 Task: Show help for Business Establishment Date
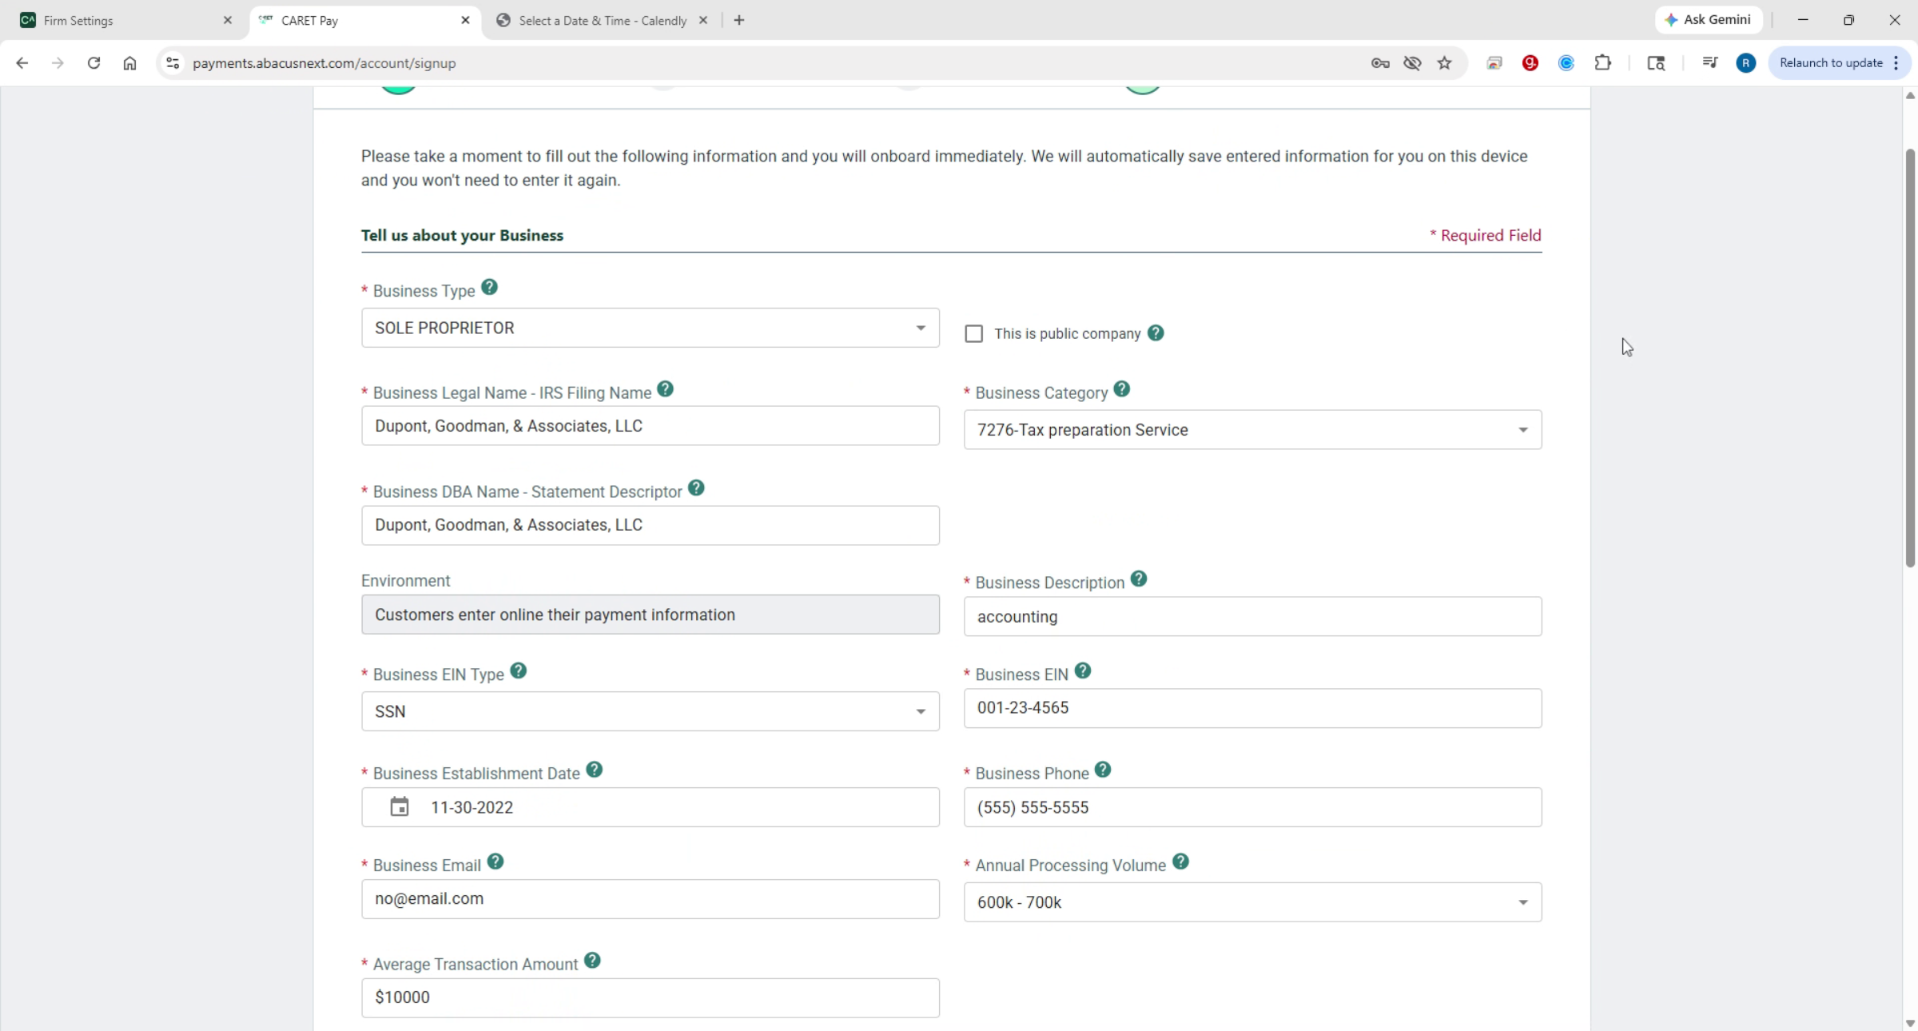(594, 770)
